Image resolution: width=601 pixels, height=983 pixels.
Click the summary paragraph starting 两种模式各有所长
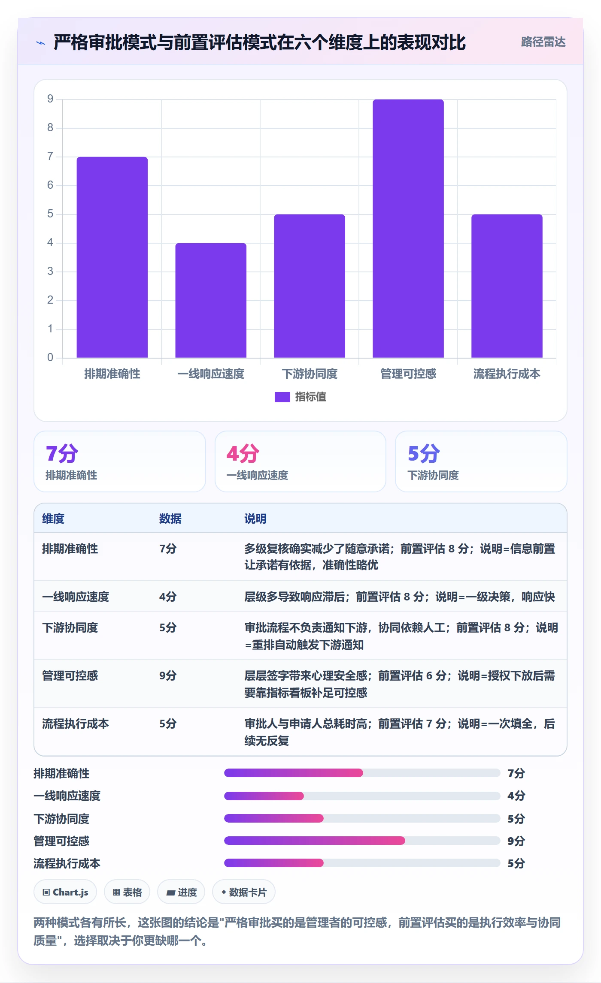coord(297,931)
